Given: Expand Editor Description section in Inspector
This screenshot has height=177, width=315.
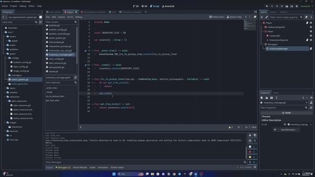Looking at the screenshot, I should tap(271, 120).
